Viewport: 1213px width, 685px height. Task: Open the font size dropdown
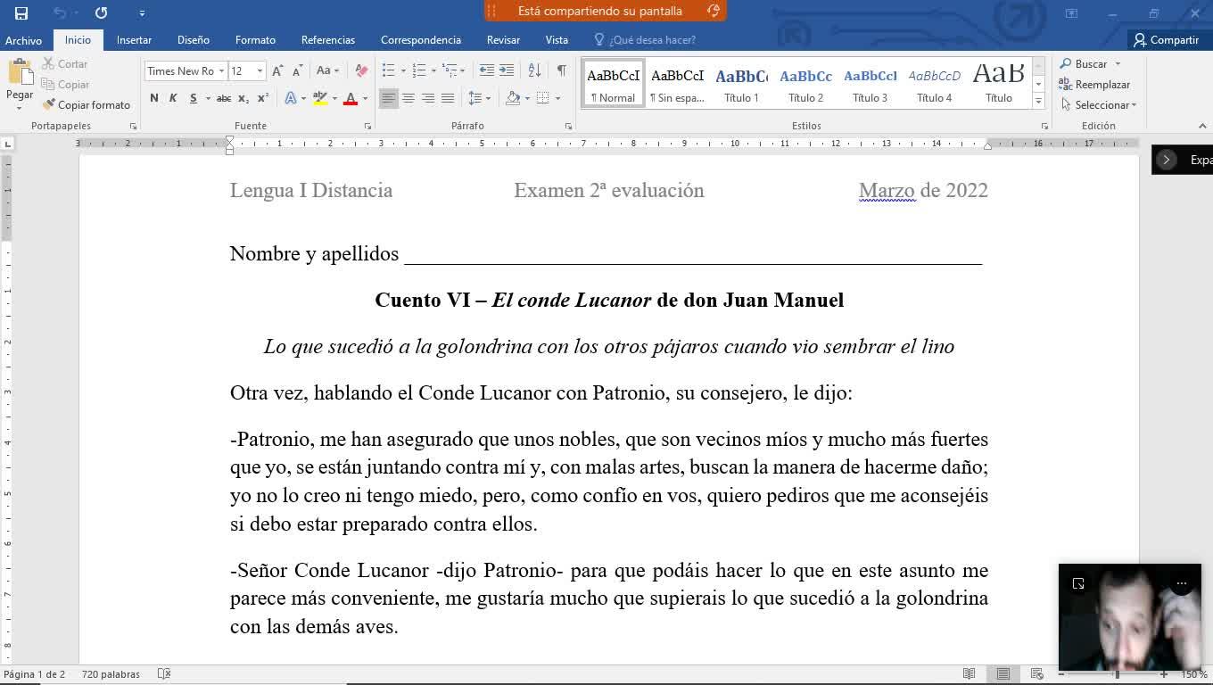(x=260, y=71)
